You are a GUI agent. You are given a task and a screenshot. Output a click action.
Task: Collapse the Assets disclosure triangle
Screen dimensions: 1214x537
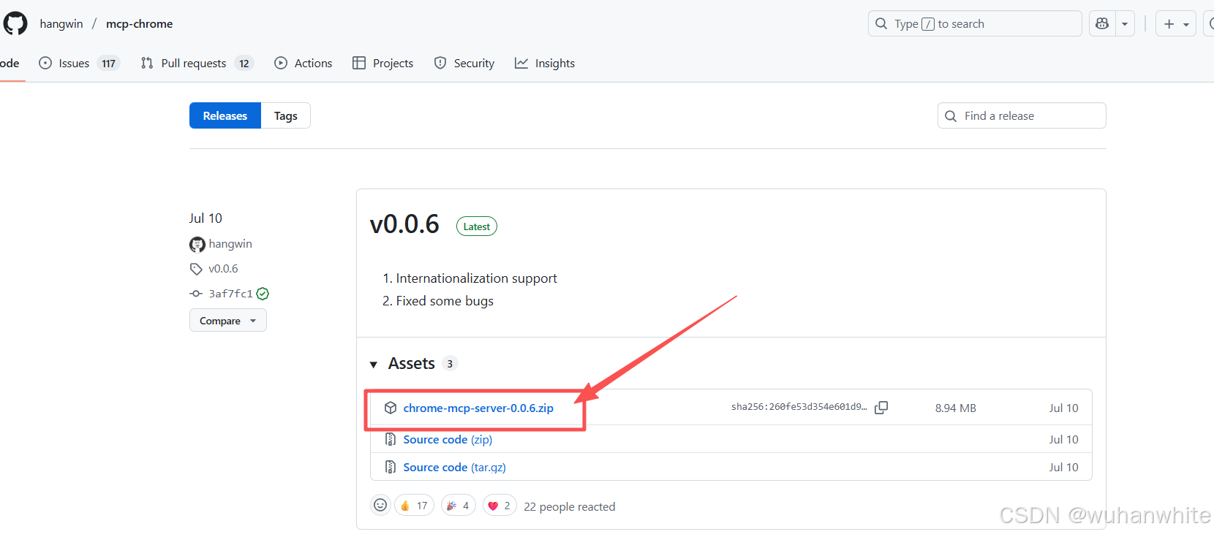(374, 364)
